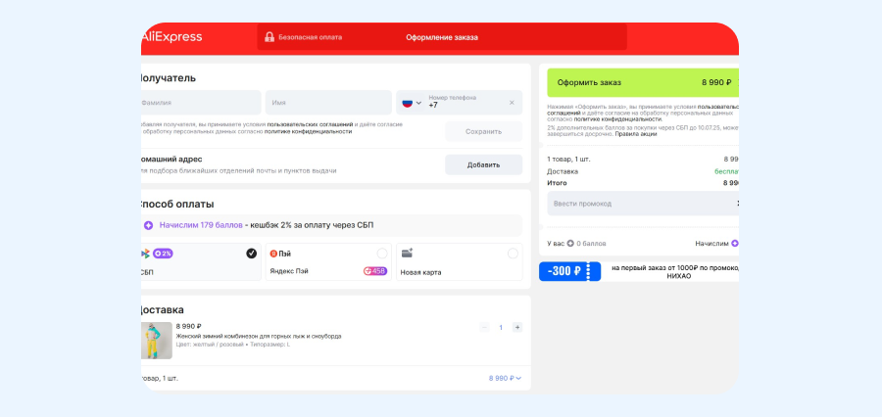Screen dimensions: 882x417
Task: Click the Доставка бесплатно row
Action: 643,171
